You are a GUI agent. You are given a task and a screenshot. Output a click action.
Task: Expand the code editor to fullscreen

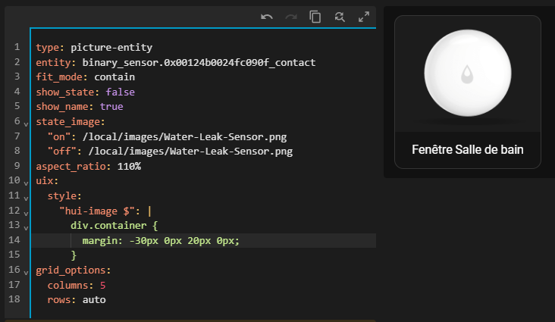click(363, 17)
